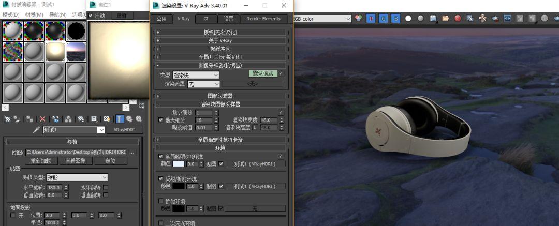Click the Put to Library icon
This screenshot has height=226, width=559.
coord(81,119)
